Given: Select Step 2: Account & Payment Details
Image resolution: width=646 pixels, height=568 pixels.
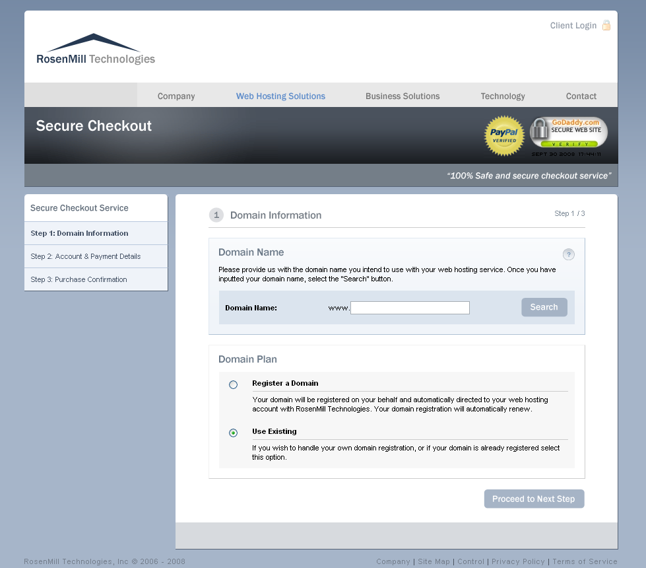Looking at the screenshot, I should (x=96, y=256).
